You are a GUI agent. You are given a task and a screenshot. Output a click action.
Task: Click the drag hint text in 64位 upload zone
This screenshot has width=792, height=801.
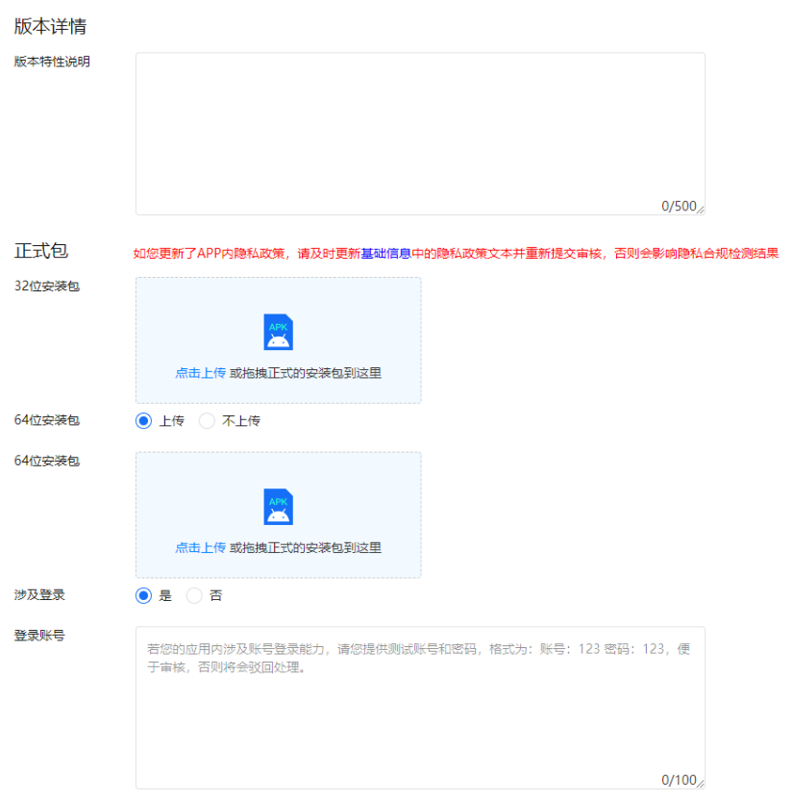[306, 548]
